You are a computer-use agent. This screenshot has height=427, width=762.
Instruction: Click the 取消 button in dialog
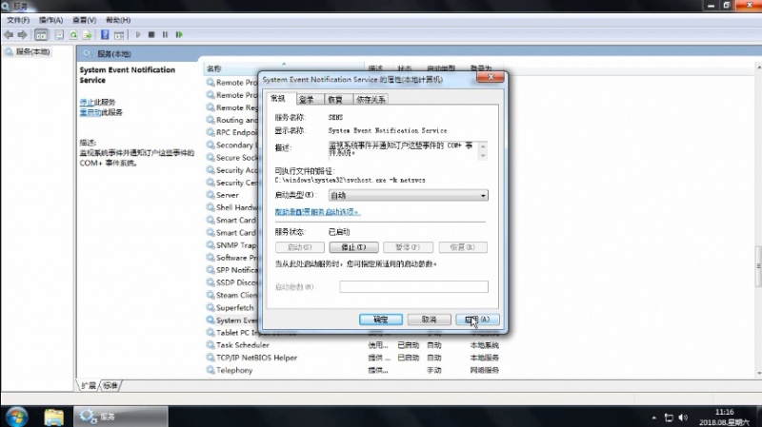429,320
